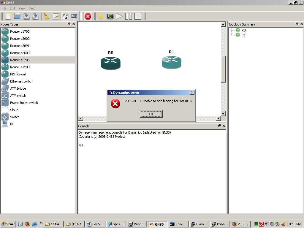304x228 pixels.
Task: Open the Edit menu
Action: pos(12,8)
